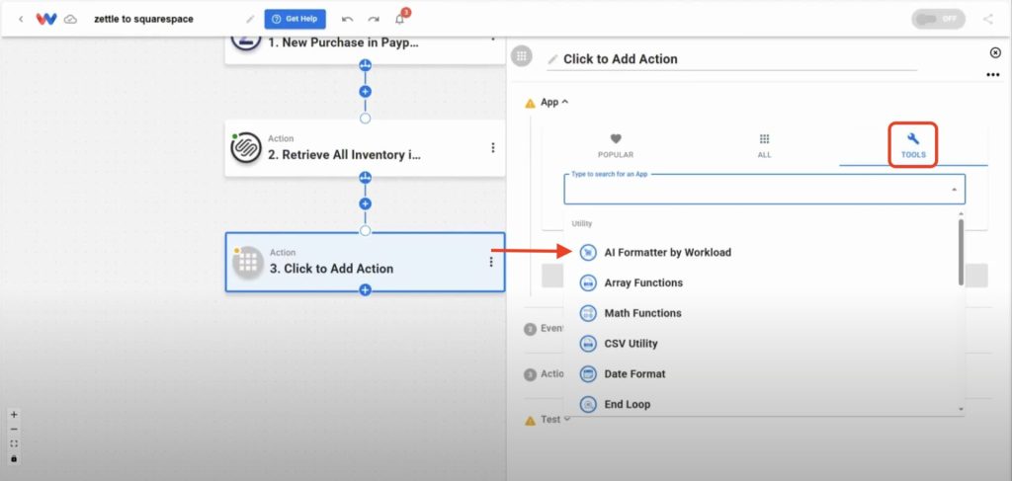The image size is (1012, 481).
Task: Share the workflow
Action: click(988, 19)
